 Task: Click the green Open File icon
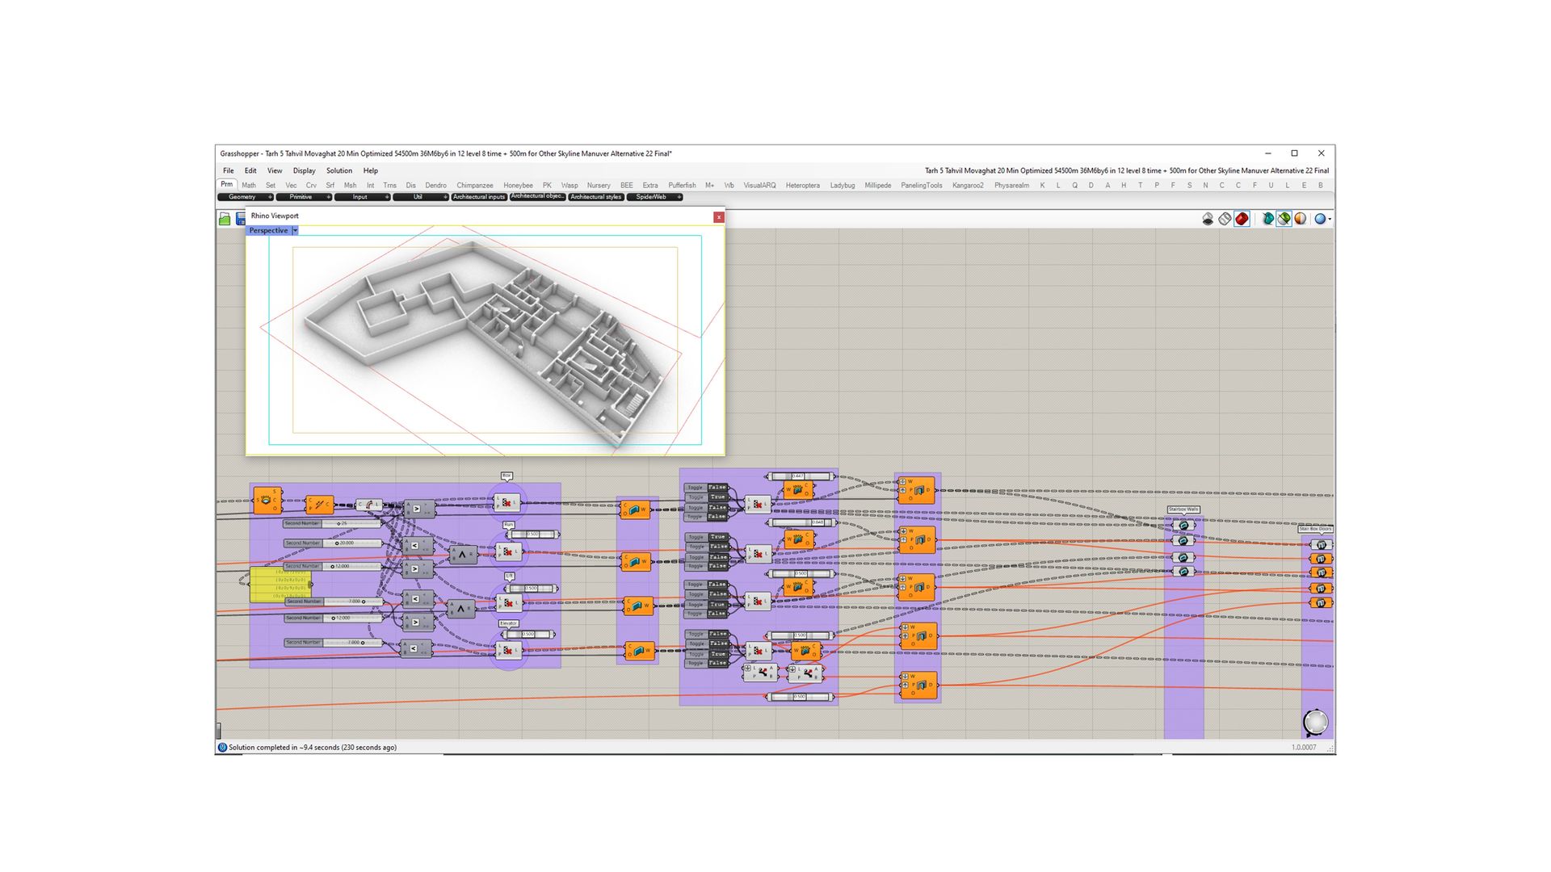(225, 219)
